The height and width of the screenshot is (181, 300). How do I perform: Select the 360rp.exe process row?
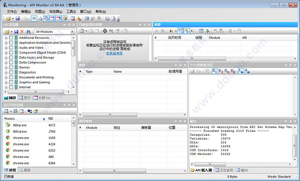pyautogui.click(x=37, y=125)
